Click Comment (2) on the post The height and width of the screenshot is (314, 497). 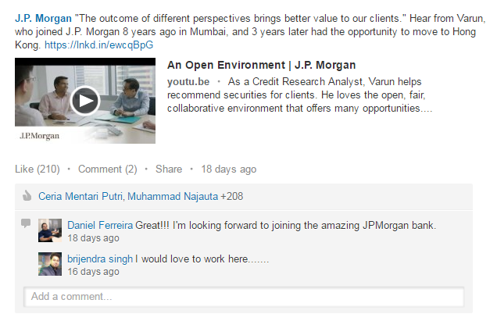[x=107, y=169]
